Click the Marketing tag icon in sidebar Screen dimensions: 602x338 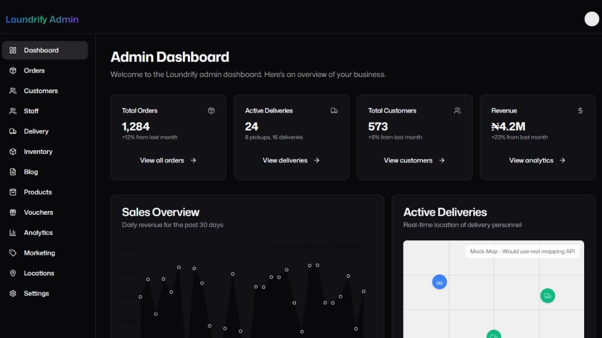(13, 253)
